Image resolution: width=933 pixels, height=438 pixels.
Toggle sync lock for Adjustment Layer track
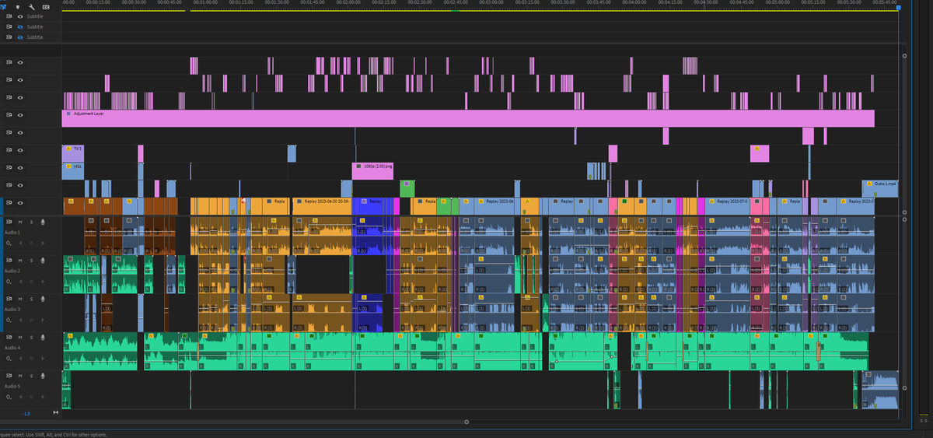[x=9, y=114]
